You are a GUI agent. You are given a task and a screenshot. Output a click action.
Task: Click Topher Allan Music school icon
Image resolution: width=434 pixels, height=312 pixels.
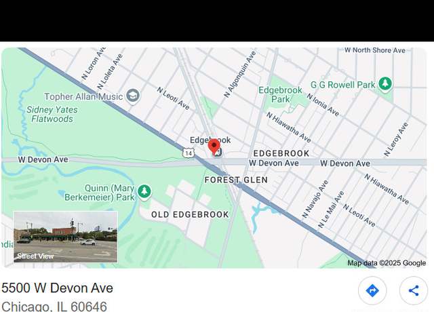click(x=133, y=96)
